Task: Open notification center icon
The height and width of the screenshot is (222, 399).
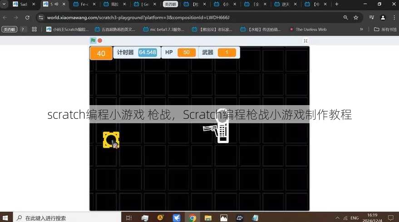Action: pyautogui.click(x=391, y=217)
